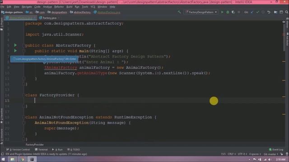The width and height of the screenshot is (289, 162).
Task: Click the import IAnimalFactory Alt+Enter hint popup
Action: 44,59
